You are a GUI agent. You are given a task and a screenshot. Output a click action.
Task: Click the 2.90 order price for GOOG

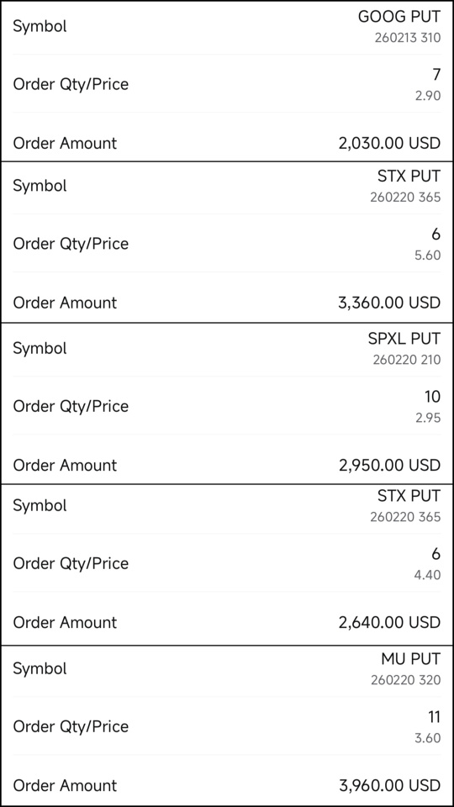pos(428,96)
